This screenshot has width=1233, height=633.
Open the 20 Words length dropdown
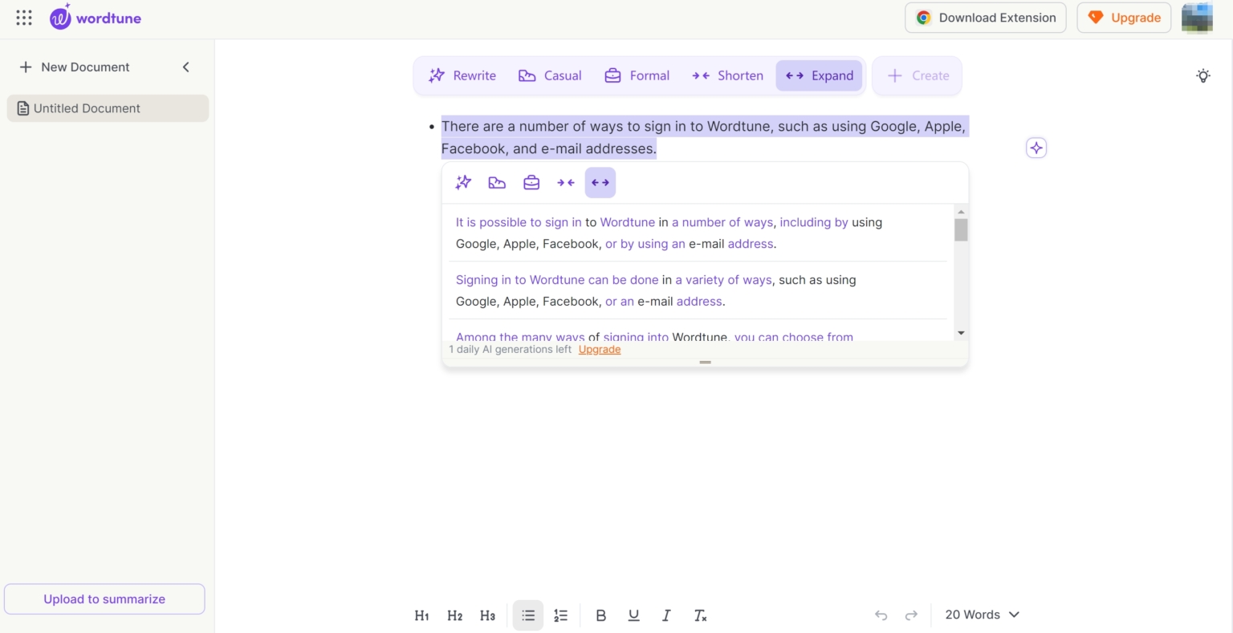pyautogui.click(x=981, y=615)
